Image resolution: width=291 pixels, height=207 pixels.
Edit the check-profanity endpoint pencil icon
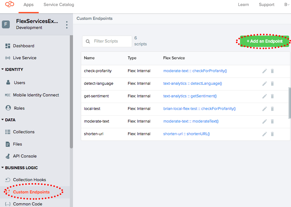click(265, 71)
